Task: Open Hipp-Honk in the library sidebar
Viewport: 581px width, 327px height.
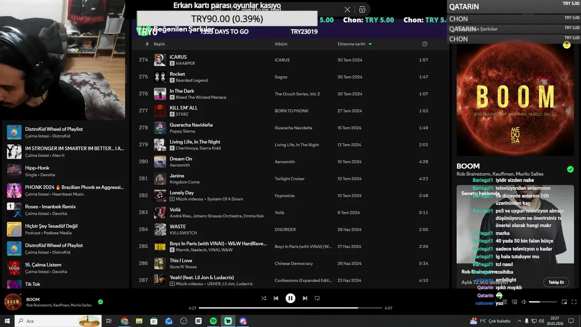Action: pyautogui.click(x=66, y=171)
